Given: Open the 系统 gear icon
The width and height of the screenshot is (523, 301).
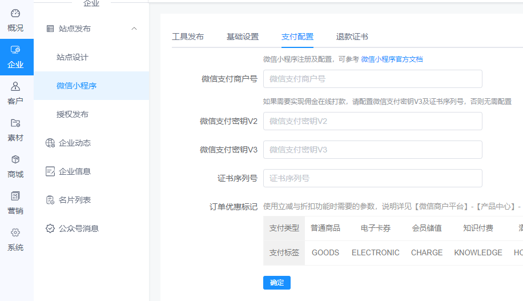Looking at the screenshot, I should (x=15, y=232).
